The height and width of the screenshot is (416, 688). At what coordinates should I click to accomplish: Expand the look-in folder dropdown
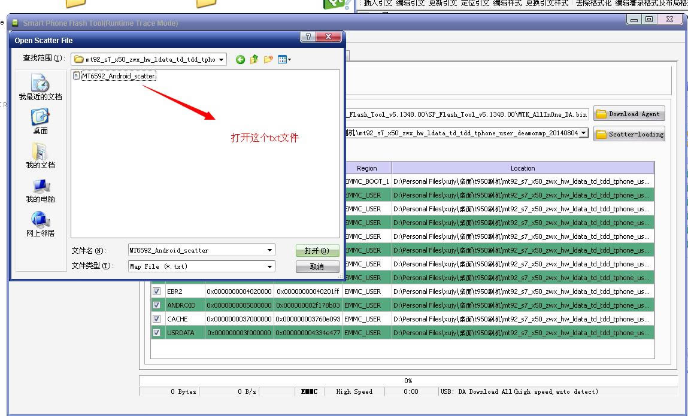coord(222,59)
